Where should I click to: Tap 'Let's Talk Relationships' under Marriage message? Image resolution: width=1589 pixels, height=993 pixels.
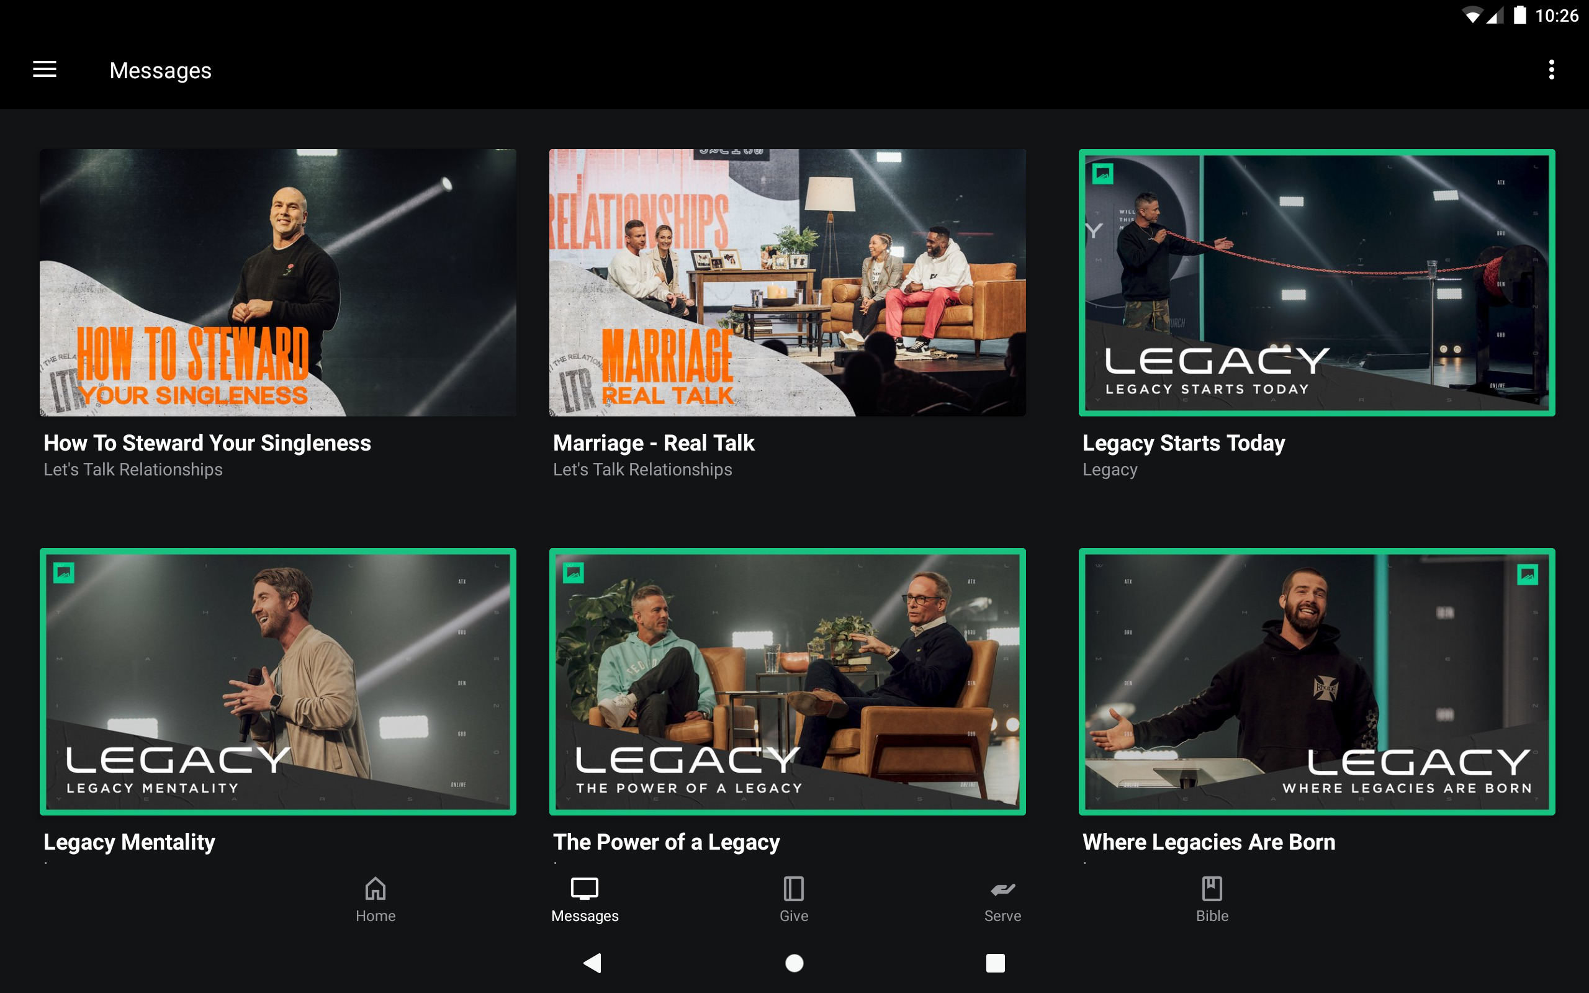pos(643,470)
